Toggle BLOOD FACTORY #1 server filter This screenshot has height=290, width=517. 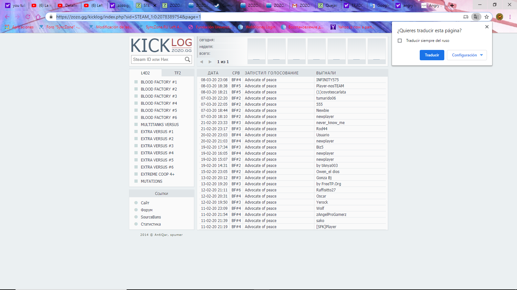click(136, 82)
